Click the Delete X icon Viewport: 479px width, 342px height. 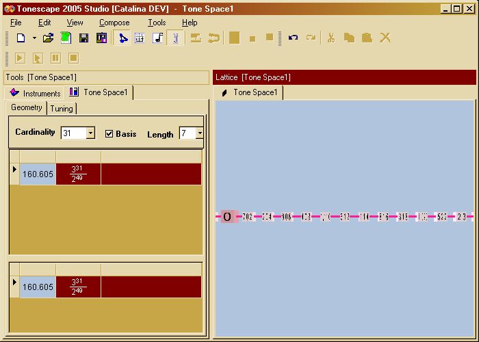point(385,38)
